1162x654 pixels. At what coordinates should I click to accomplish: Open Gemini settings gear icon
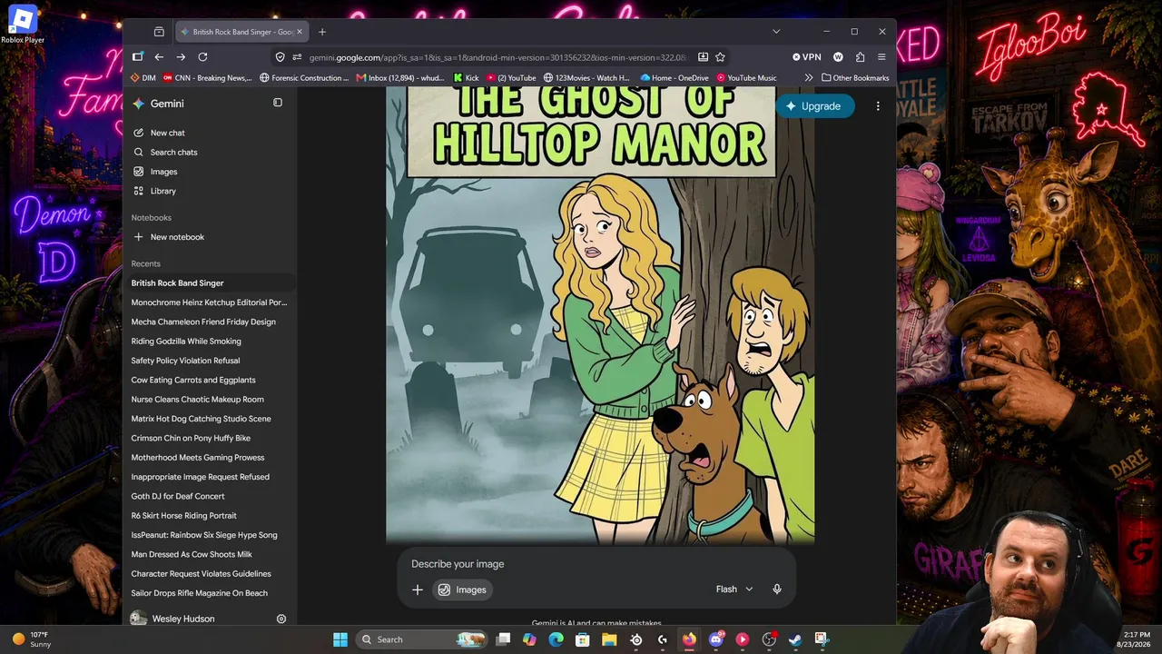[281, 619]
